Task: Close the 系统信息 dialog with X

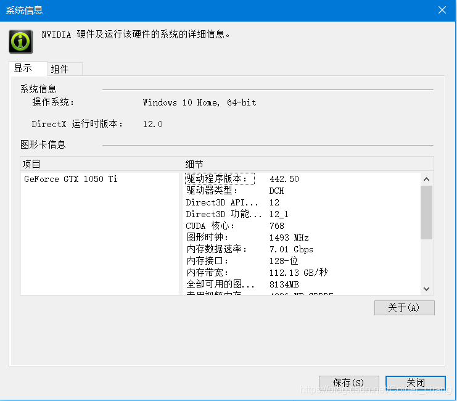Action: [442, 10]
